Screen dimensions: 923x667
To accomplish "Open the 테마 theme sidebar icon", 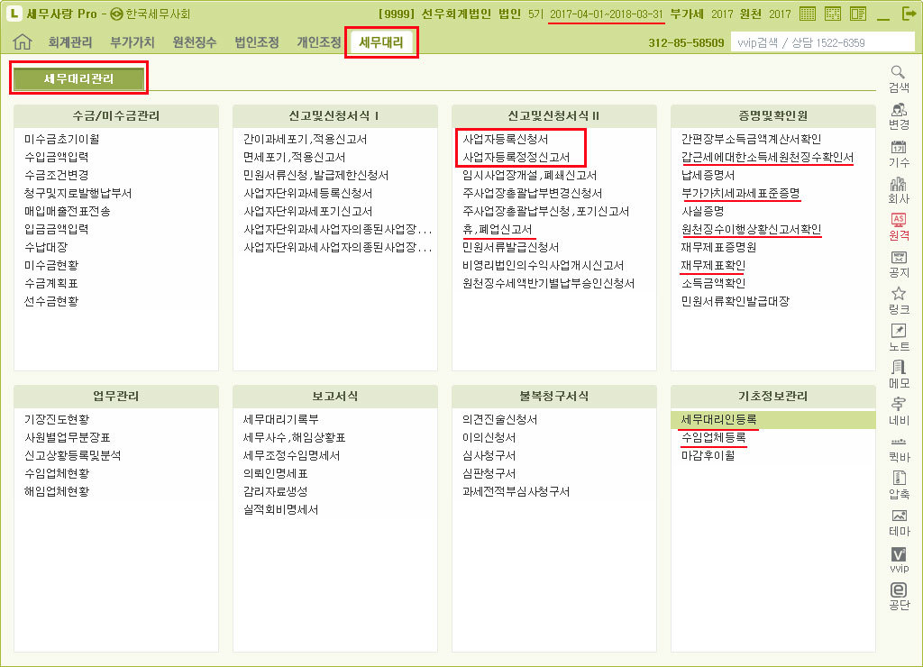I will 899,523.
